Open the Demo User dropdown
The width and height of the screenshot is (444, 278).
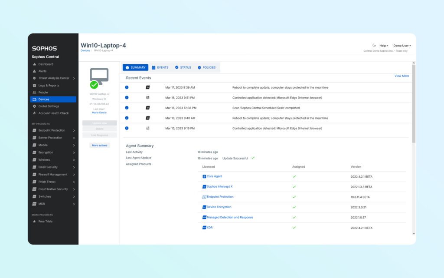click(402, 46)
